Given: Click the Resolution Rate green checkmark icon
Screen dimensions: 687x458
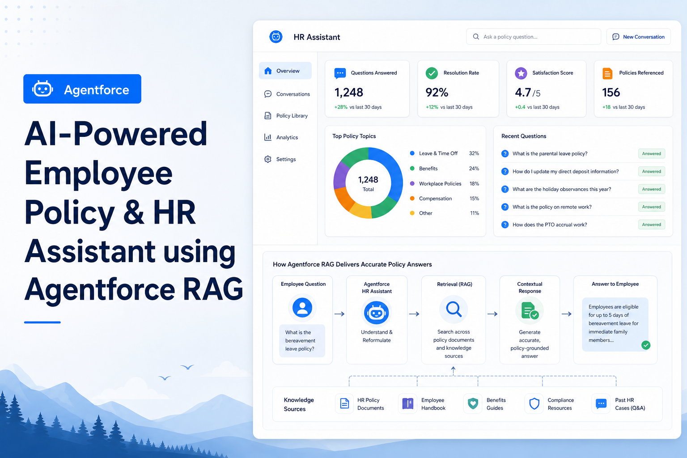Looking at the screenshot, I should (432, 73).
